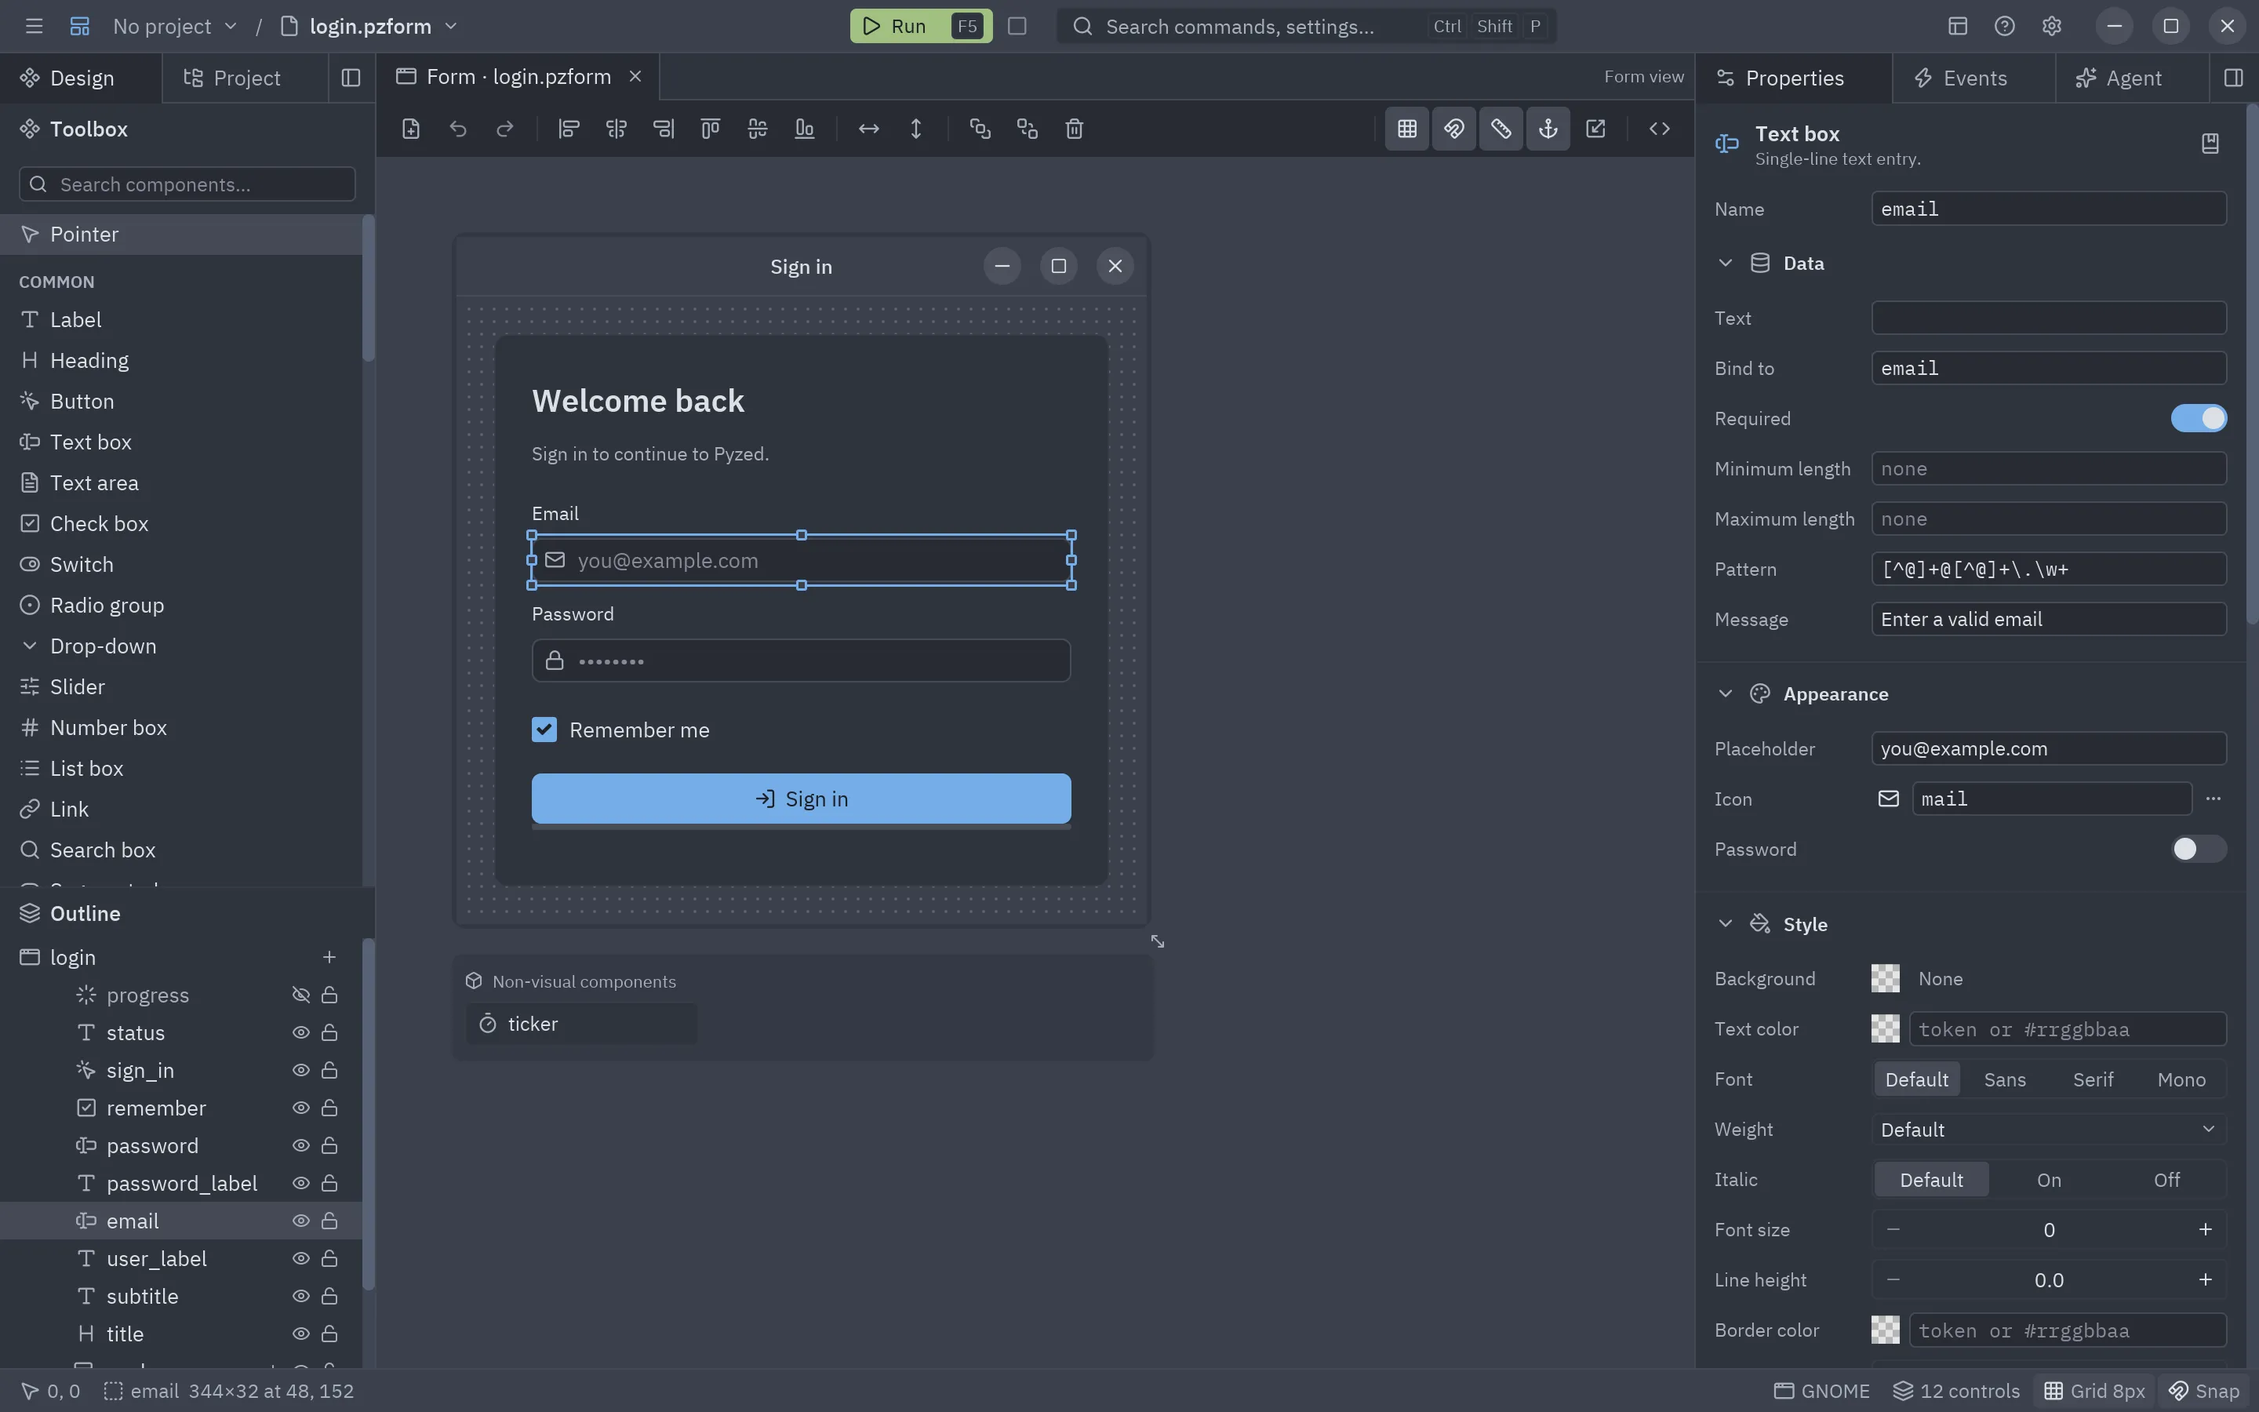Turn off the Required switch

click(x=2199, y=418)
